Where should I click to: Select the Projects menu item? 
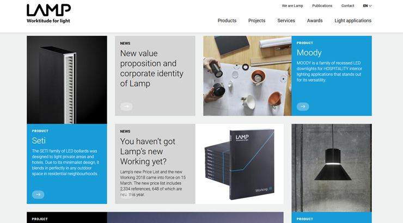pos(257,21)
